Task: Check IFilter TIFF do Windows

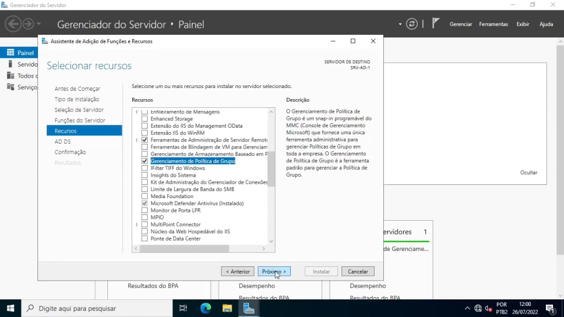Action: click(145, 168)
